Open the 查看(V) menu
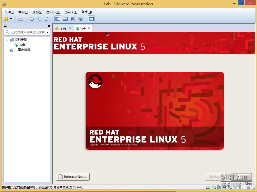The image size is (257, 192). [x=37, y=12]
